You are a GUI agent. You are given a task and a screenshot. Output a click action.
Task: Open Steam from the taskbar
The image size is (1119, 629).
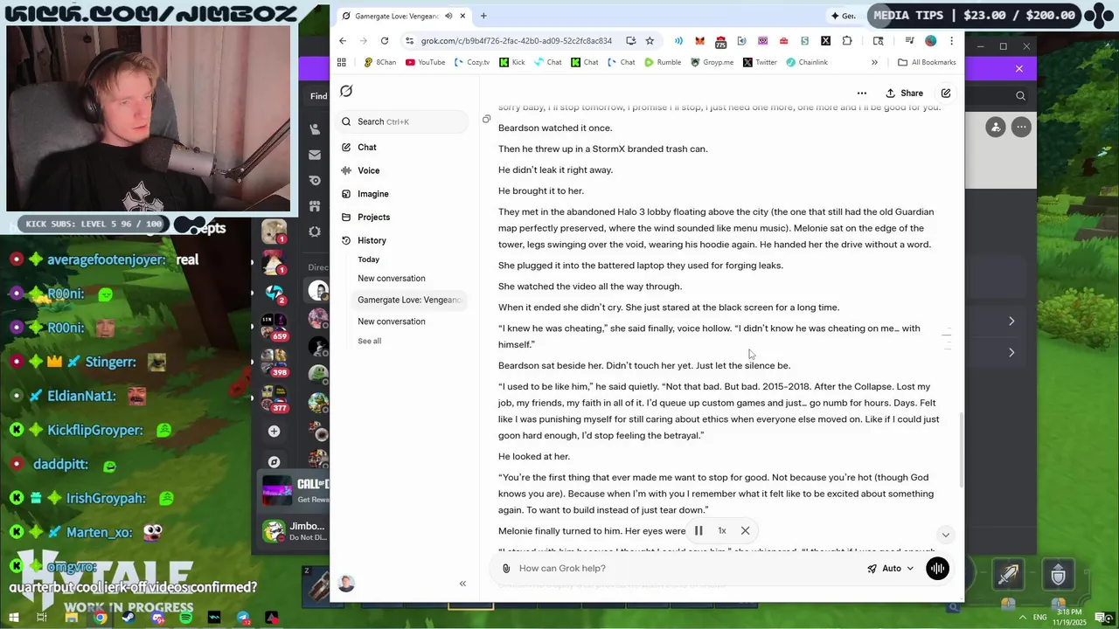(129, 618)
